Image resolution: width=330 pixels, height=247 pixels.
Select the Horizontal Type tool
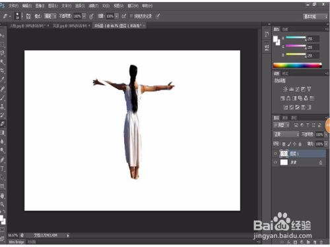3,169
